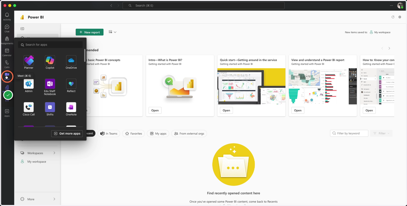
Task: Click the United States map report thumbnail
Action: tap(323, 86)
